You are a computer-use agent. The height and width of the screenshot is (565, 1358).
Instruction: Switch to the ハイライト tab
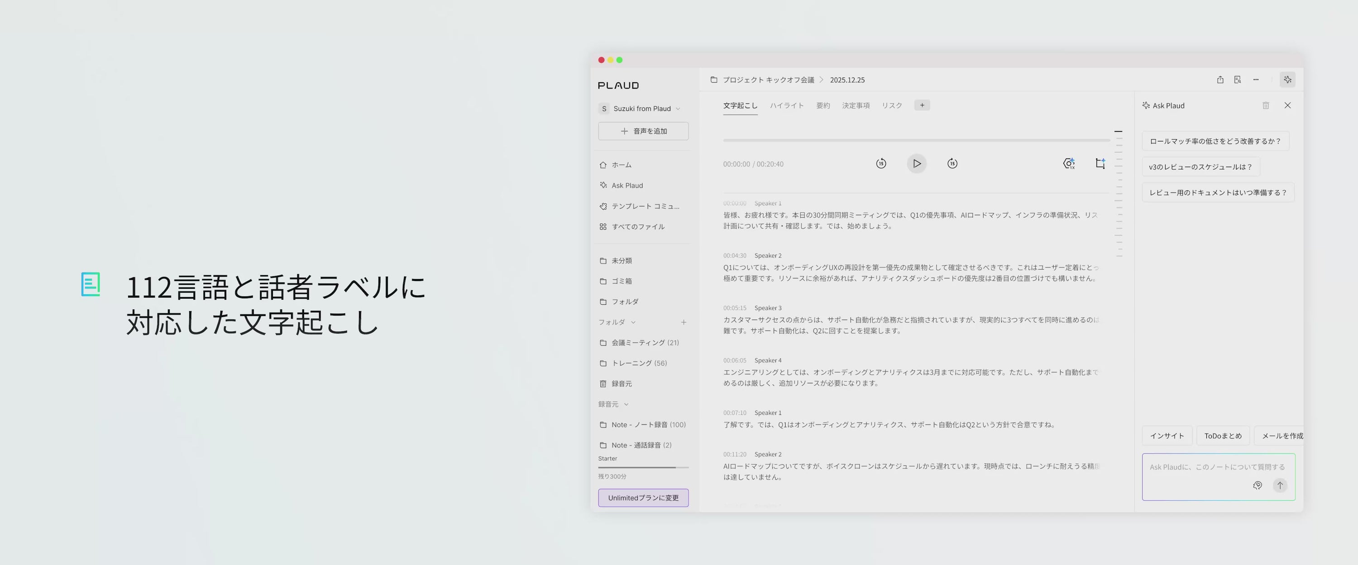[x=787, y=106]
